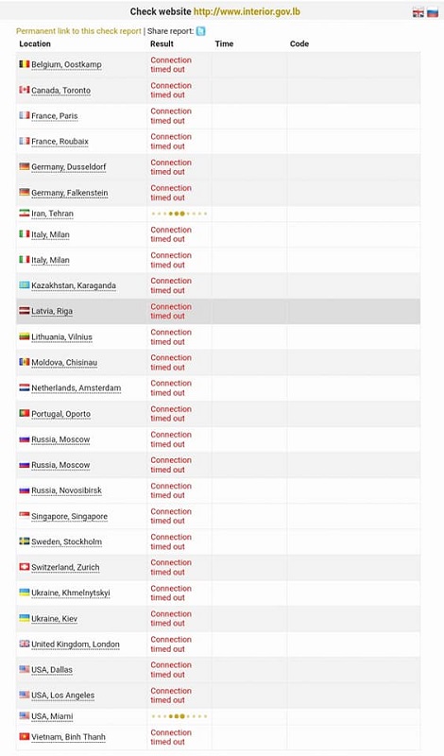Image resolution: width=444 pixels, height=756 pixels.
Task: Open the Permanent link to this check report
Action: [78, 31]
